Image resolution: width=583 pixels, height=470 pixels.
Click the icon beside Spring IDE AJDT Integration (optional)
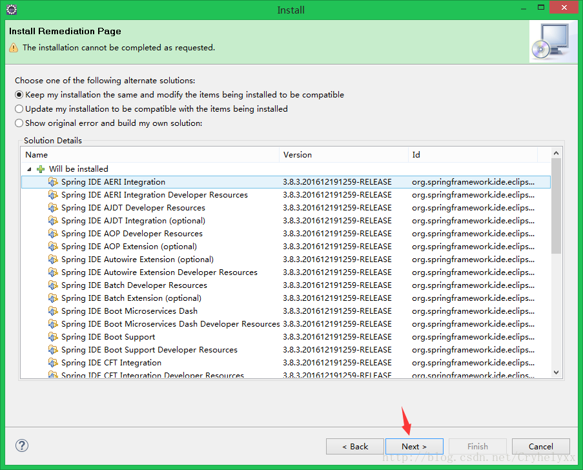coord(53,221)
